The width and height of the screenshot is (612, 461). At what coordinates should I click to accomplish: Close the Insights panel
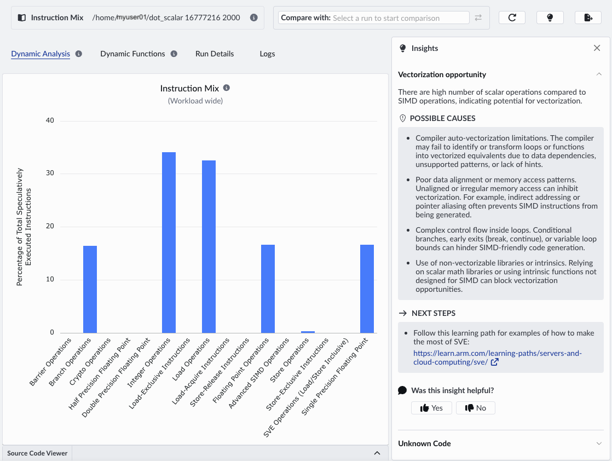point(597,48)
